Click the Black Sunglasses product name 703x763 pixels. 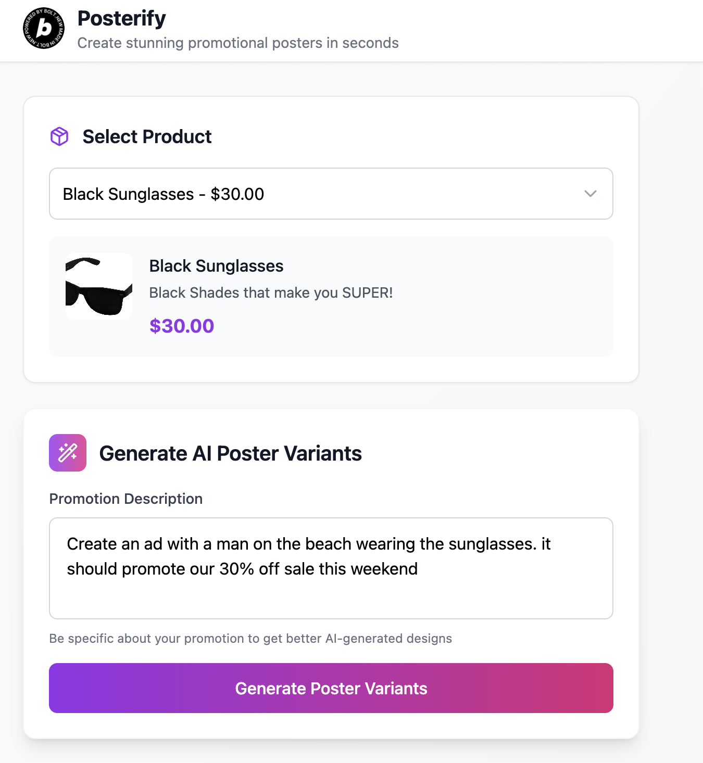pyautogui.click(x=216, y=266)
